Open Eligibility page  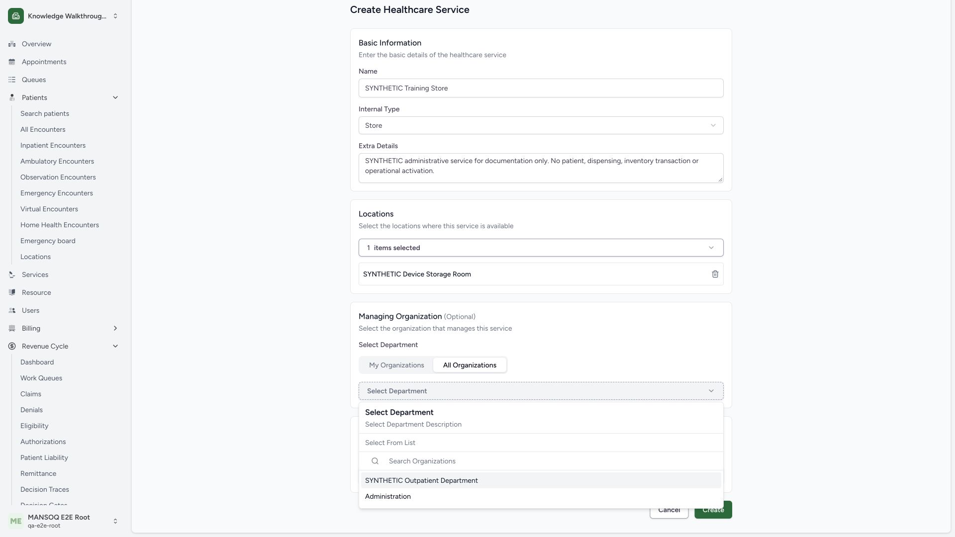pyautogui.click(x=34, y=426)
